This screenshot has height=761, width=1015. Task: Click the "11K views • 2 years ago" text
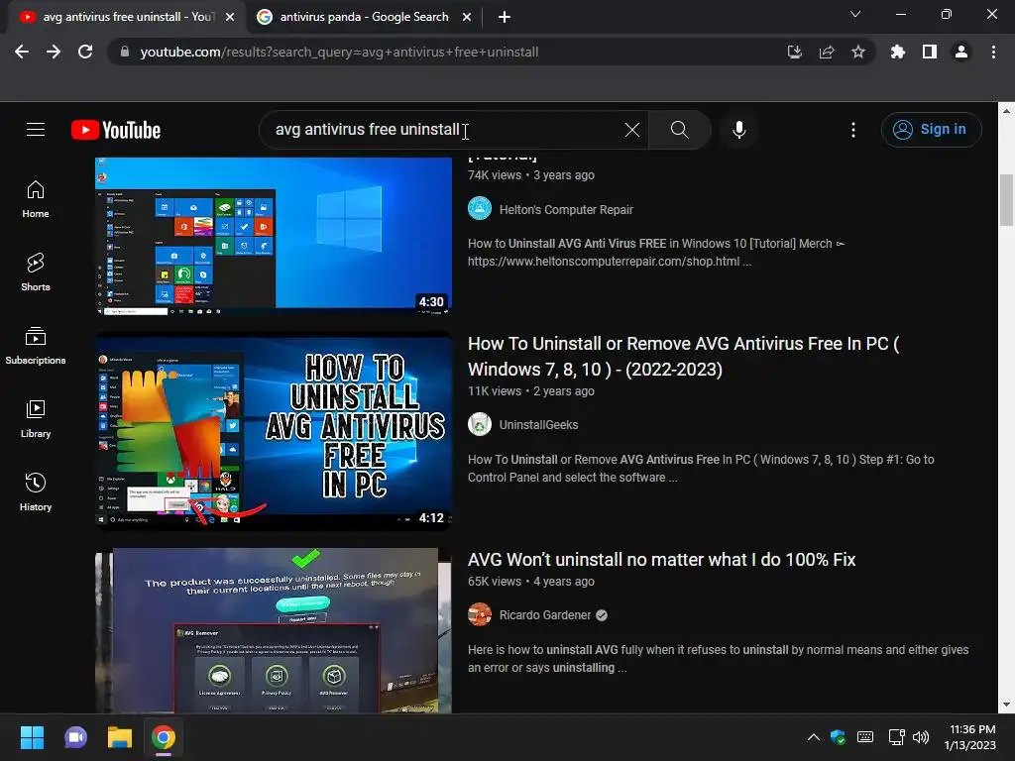[x=531, y=391]
